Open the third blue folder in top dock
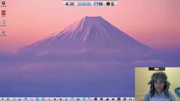This screenshot has width=180, height=101. click(x=89, y=4)
